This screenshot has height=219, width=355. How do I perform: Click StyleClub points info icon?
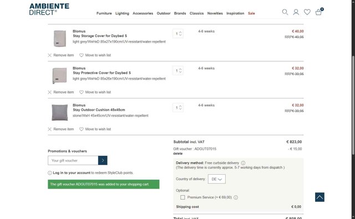50,173
